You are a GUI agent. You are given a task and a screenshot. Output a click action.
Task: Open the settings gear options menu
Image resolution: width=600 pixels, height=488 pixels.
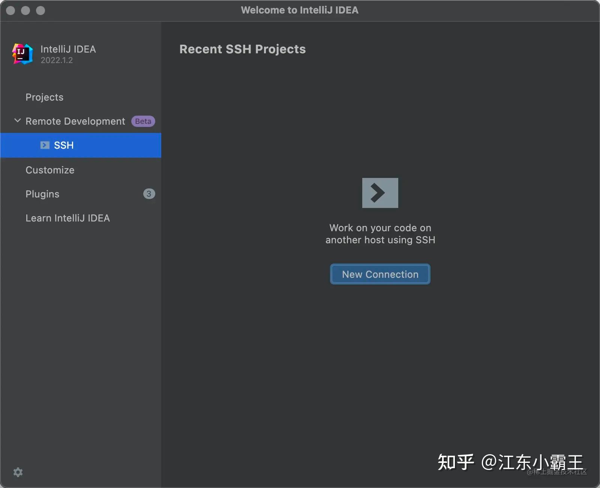[18, 472]
